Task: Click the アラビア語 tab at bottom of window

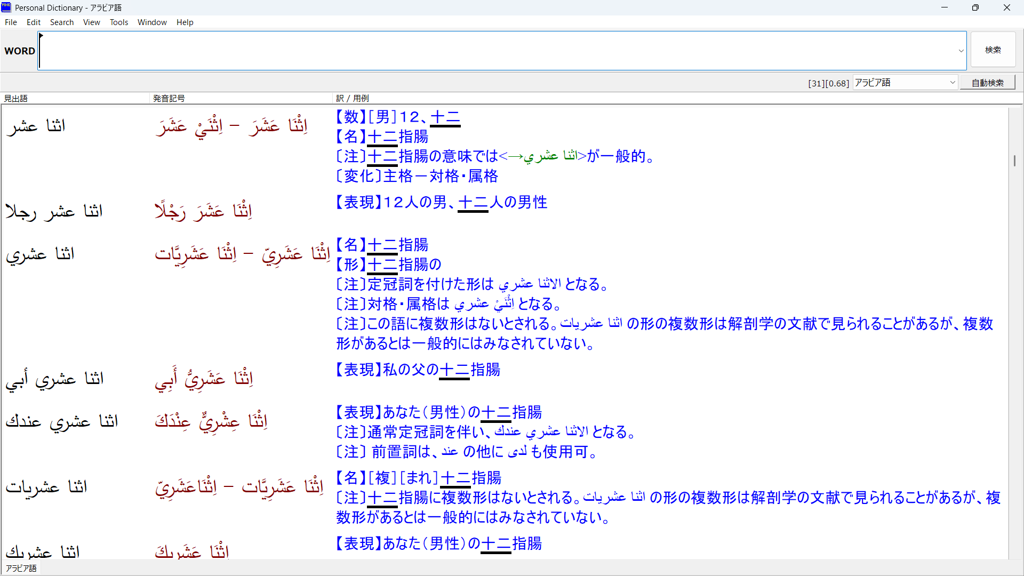Action: click(x=21, y=567)
